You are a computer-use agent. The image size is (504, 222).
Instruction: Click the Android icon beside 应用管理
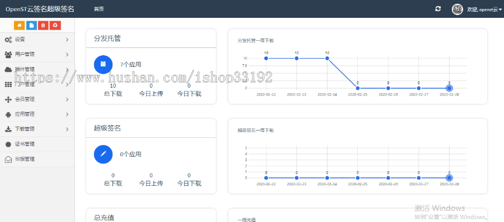(8, 114)
